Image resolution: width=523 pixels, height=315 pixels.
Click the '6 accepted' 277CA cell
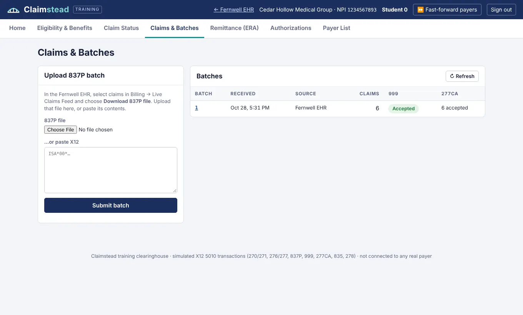coord(455,108)
